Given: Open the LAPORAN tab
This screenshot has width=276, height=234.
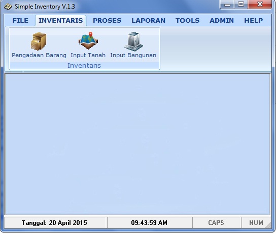Looking at the screenshot, I should (x=148, y=21).
